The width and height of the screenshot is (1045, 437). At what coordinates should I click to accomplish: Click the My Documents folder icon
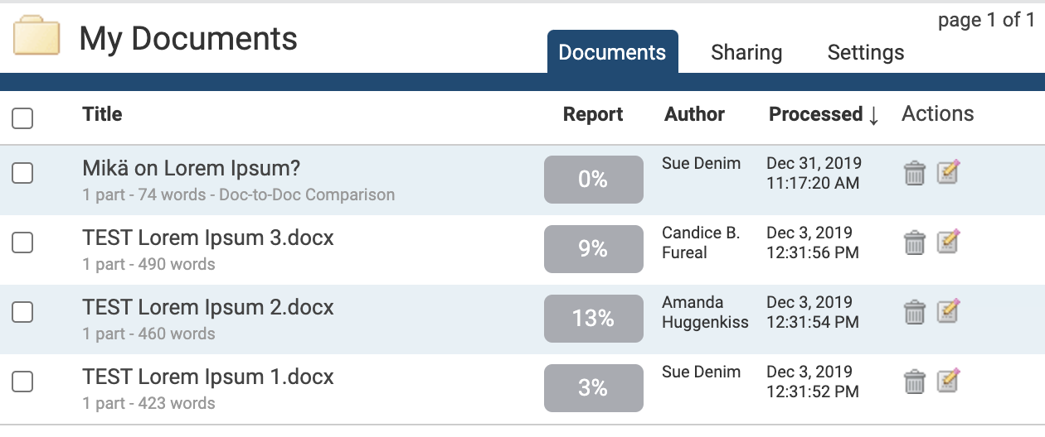[x=36, y=37]
